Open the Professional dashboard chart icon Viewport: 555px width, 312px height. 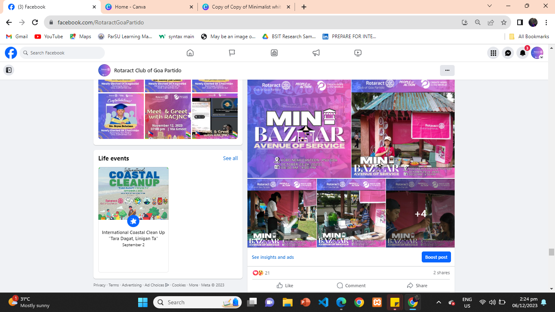(x=274, y=53)
